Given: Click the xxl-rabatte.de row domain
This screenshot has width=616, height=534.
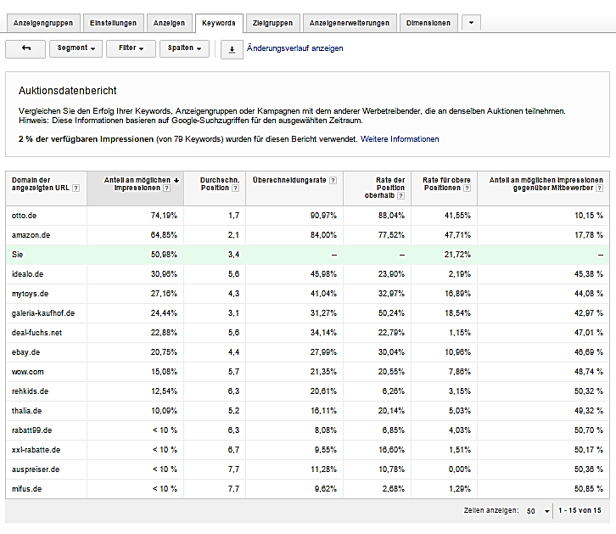Looking at the screenshot, I should pyautogui.click(x=36, y=450).
